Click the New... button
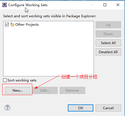The width and height of the screenshot is (125, 116). 18,90
